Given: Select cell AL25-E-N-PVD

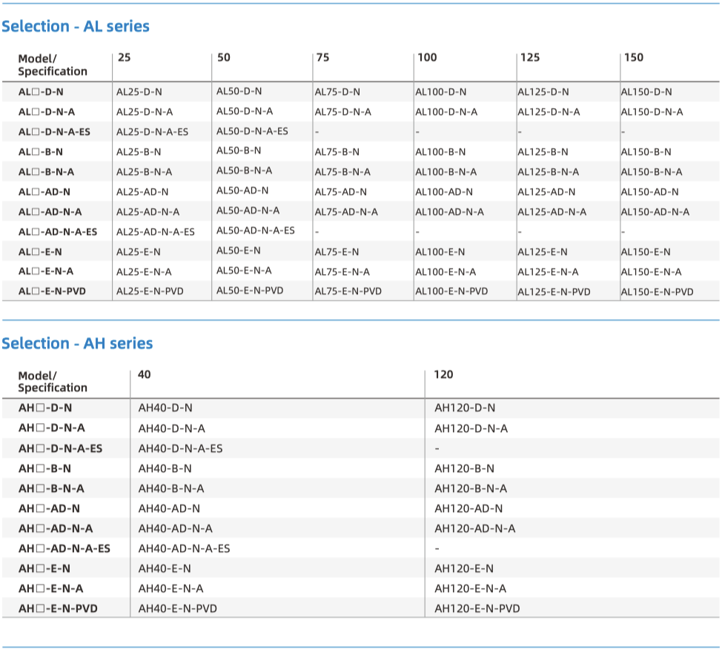Looking at the screenshot, I should click(150, 291).
